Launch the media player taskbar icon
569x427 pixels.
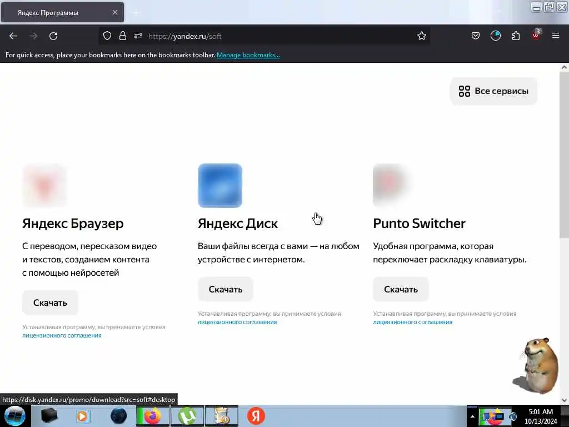[x=82, y=416]
